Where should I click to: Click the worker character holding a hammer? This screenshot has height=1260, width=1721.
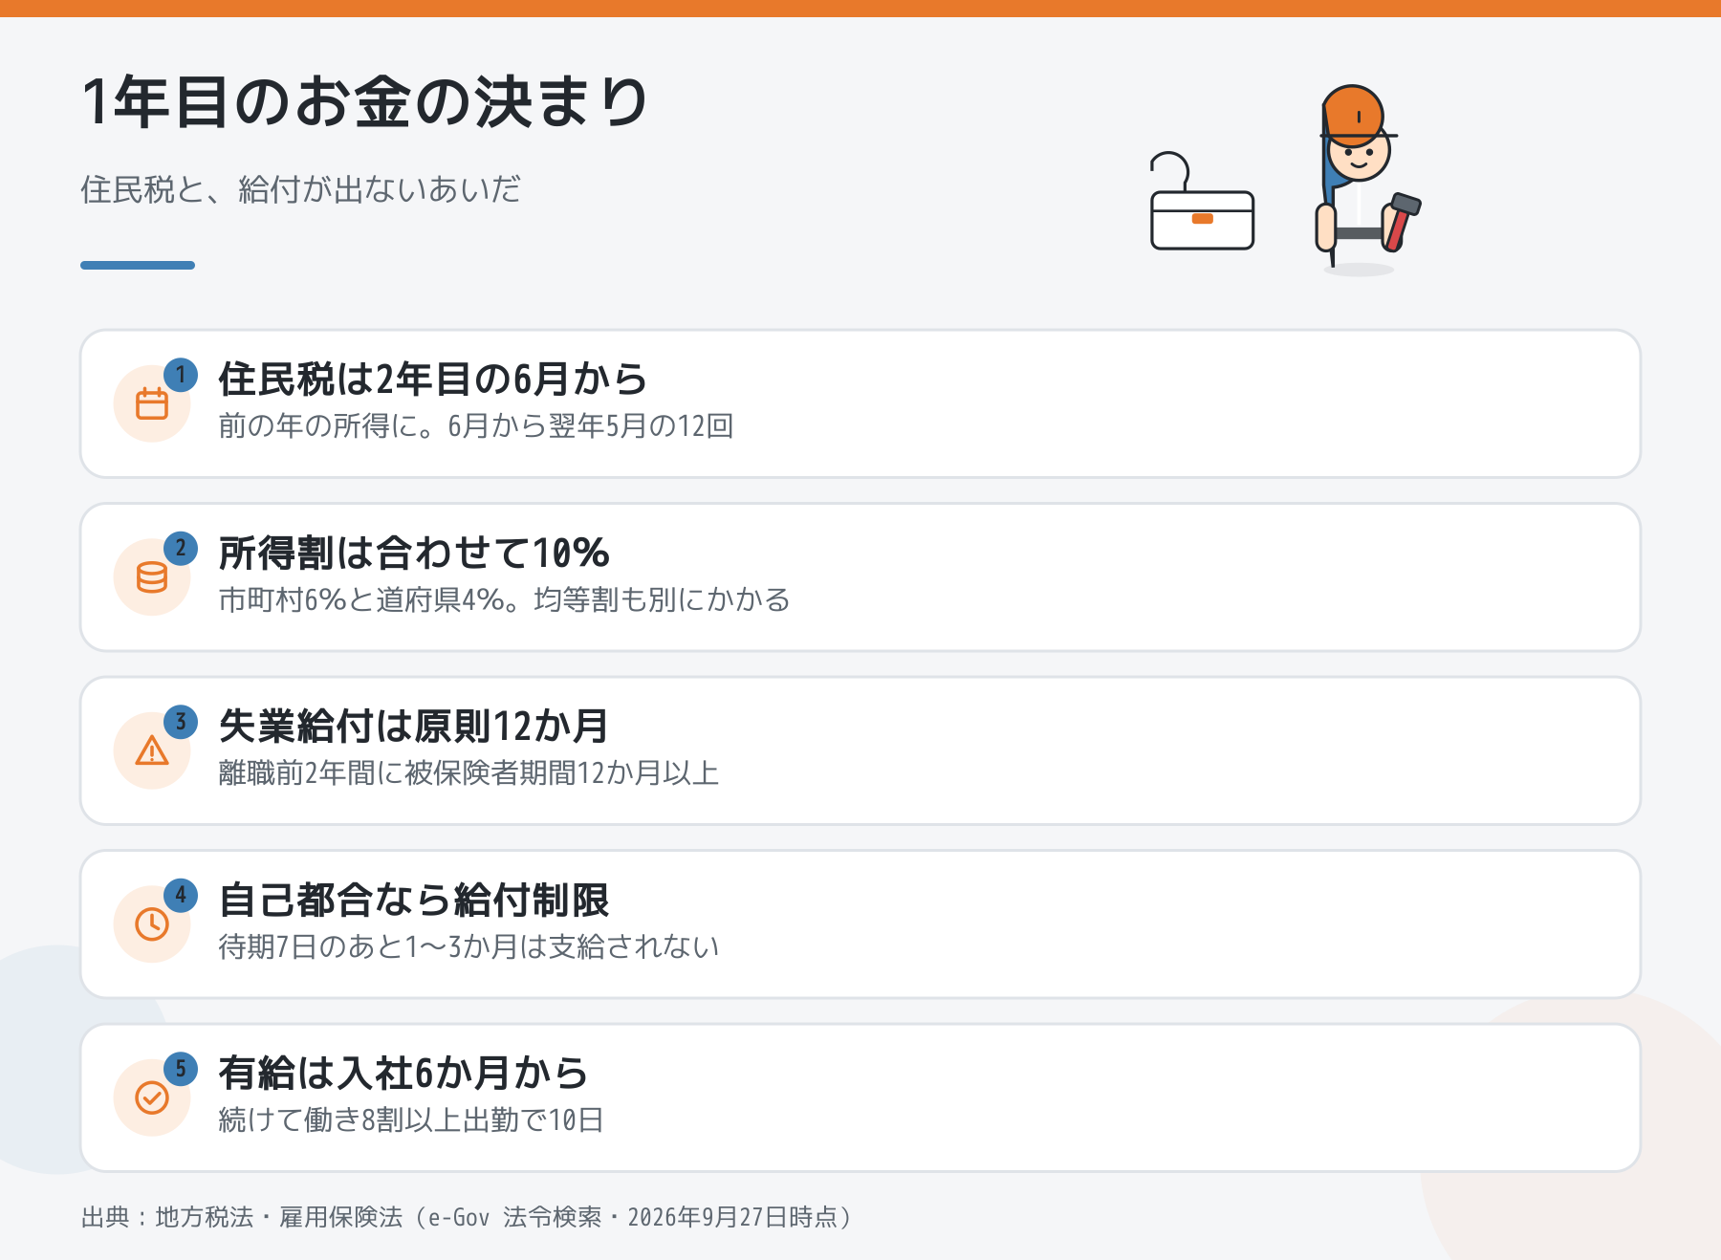(x=1367, y=179)
